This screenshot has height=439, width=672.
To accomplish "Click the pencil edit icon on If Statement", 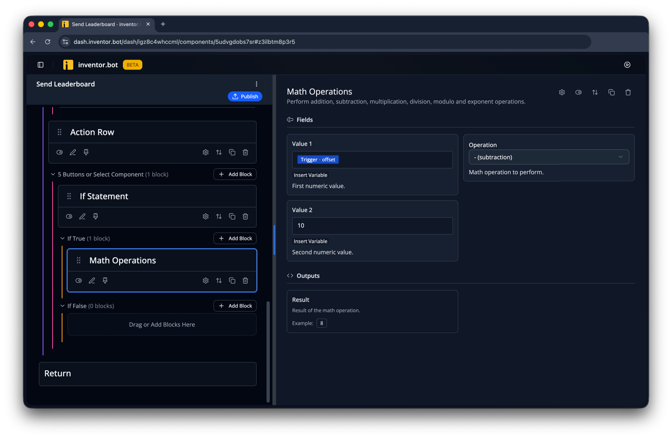I will click(x=82, y=216).
